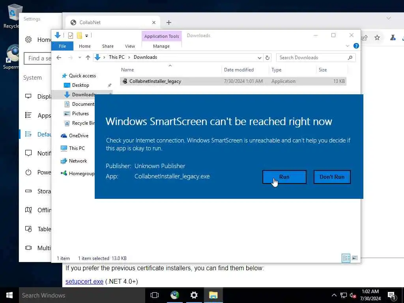Switch to details view layout icon

[x=346, y=258]
